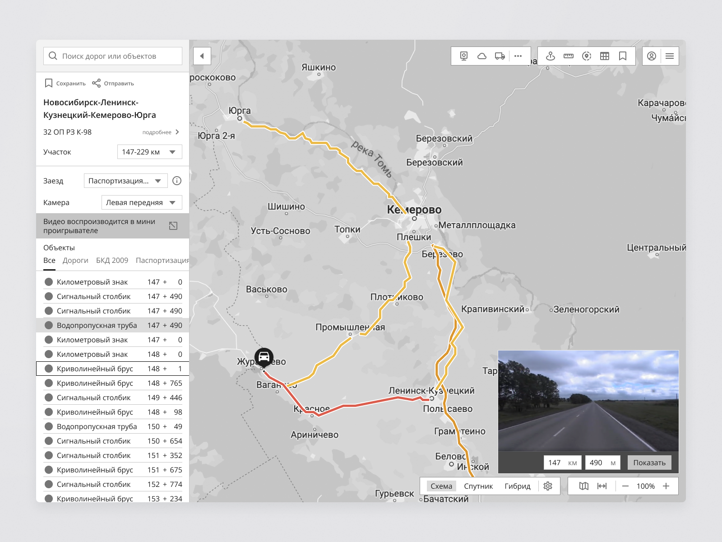Toggle circle marker for Водопропускная труба 147 + 490
The width and height of the screenshot is (722, 542).
(49, 325)
